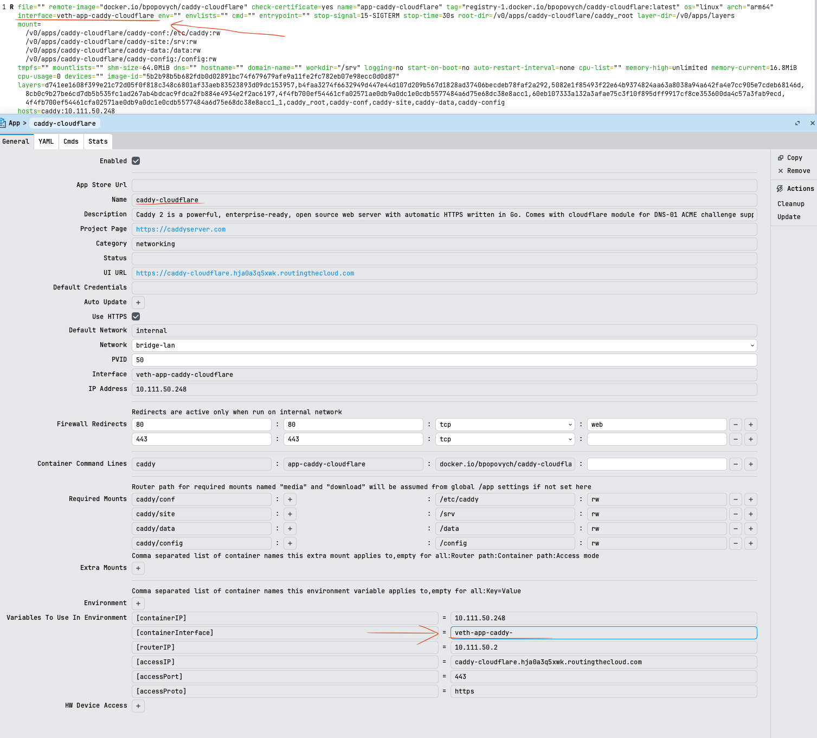The image size is (817, 738).
Task: Switch to the YAML tab
Action: tap(46, 142)
